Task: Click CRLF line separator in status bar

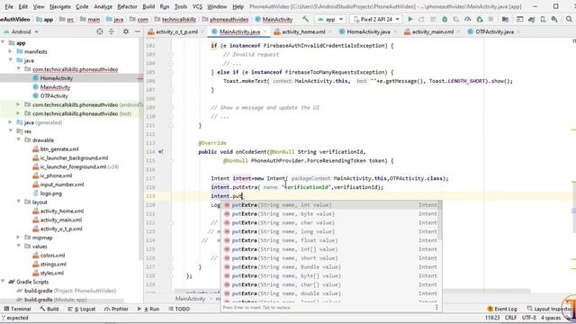Action: click(x=510, y=318)
